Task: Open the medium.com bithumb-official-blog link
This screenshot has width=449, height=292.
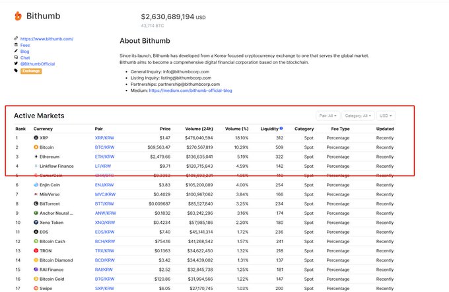Action: tap(190, 91)
